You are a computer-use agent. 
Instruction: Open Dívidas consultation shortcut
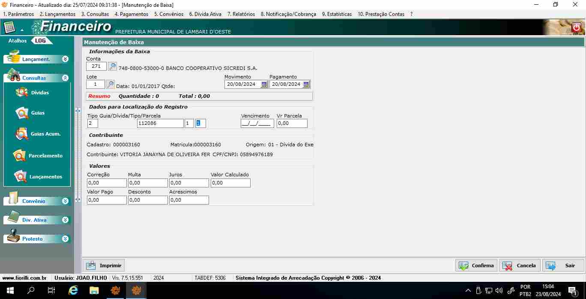tap(32, 93)
